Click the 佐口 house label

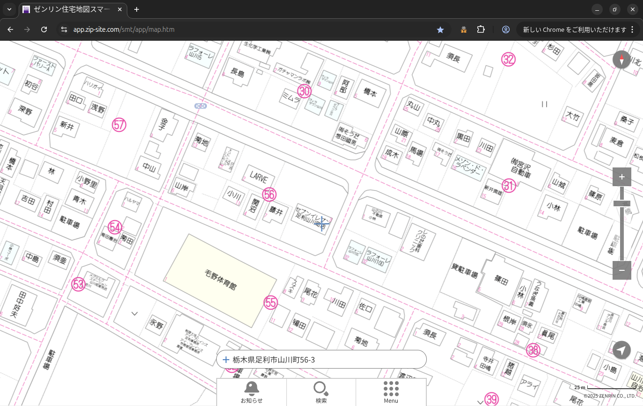(365, 308)
